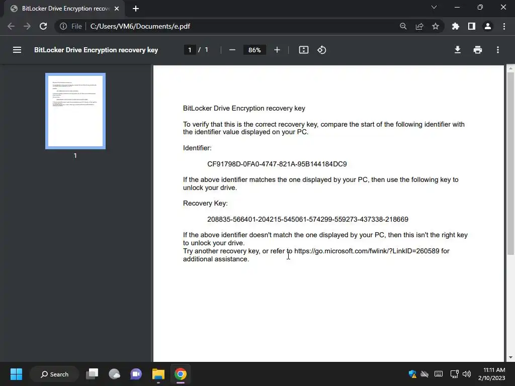View site information icon in address bar
Screen dimensions: 515x386
[63, 26]
